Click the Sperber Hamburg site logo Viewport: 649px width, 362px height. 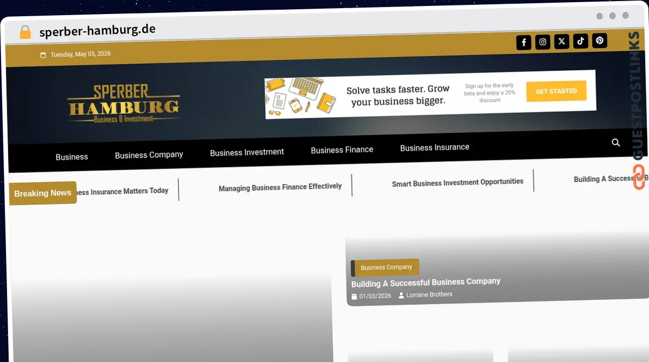[123, 104]
